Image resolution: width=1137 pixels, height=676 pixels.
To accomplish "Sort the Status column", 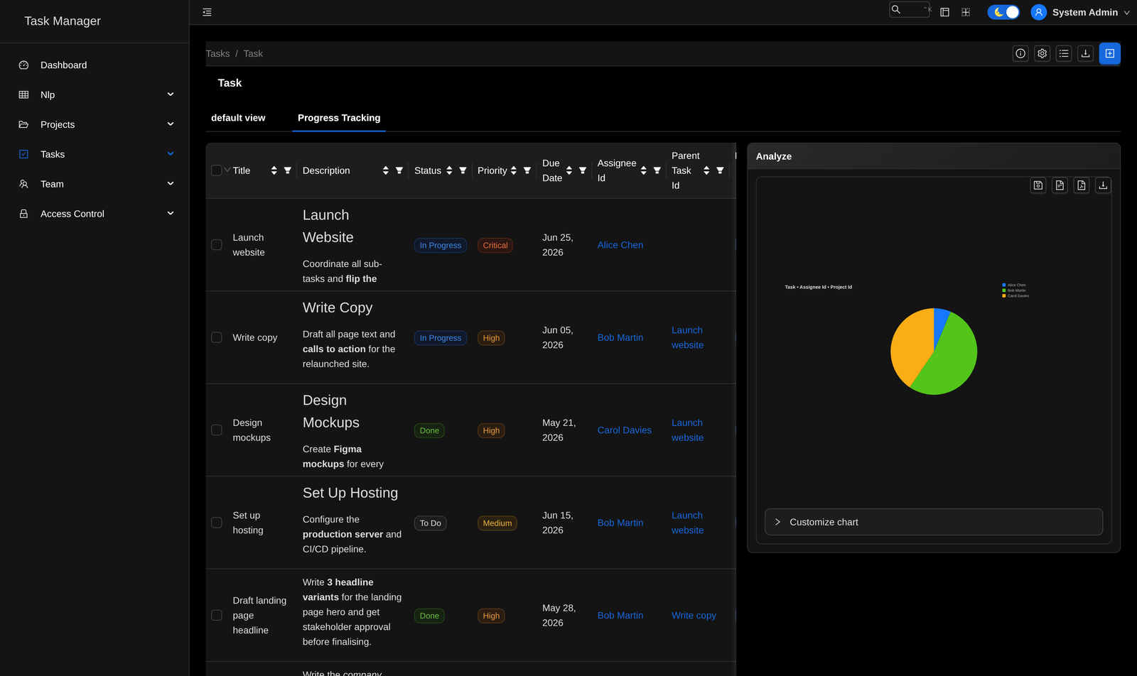I will pos(449,170).
